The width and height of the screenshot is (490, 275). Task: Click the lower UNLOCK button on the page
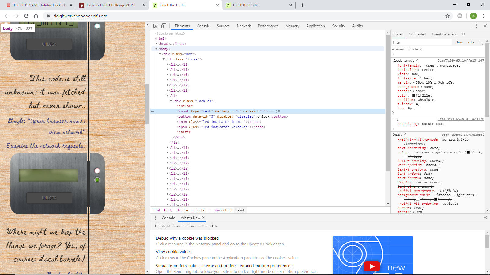pyautogui.click(x=49, y=198)
